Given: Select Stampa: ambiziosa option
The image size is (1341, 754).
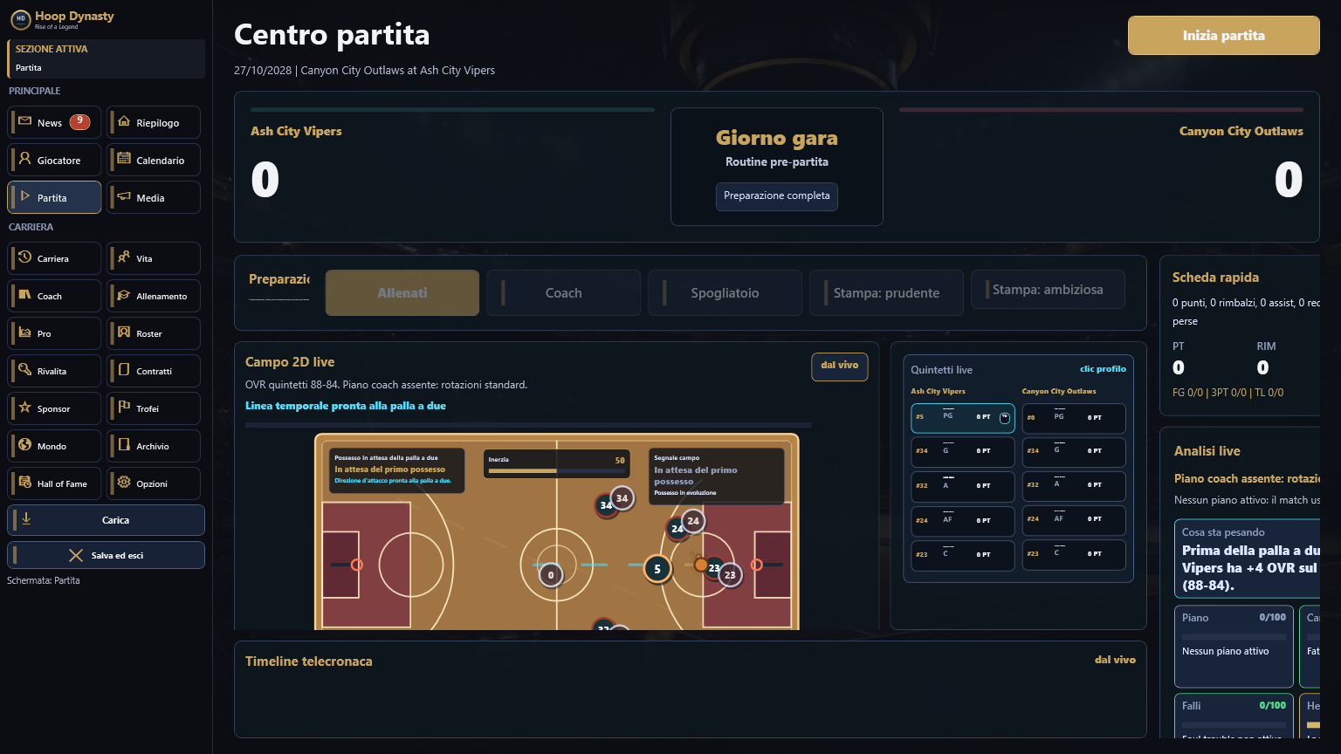Looking at the screenshot, I should pos(1048,289).
